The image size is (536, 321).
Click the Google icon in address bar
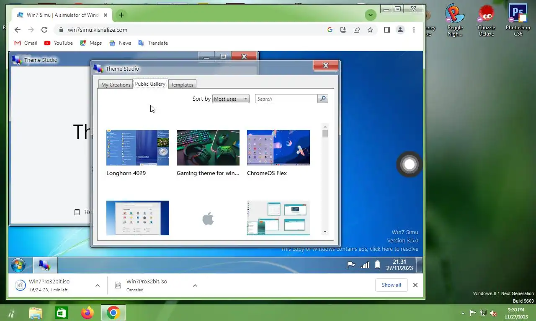coord(330,30)
